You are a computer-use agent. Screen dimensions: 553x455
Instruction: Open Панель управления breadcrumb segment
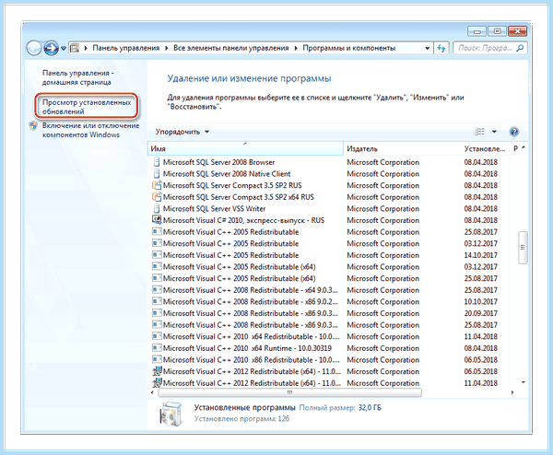pyautogui.click(x=126, y=48)
